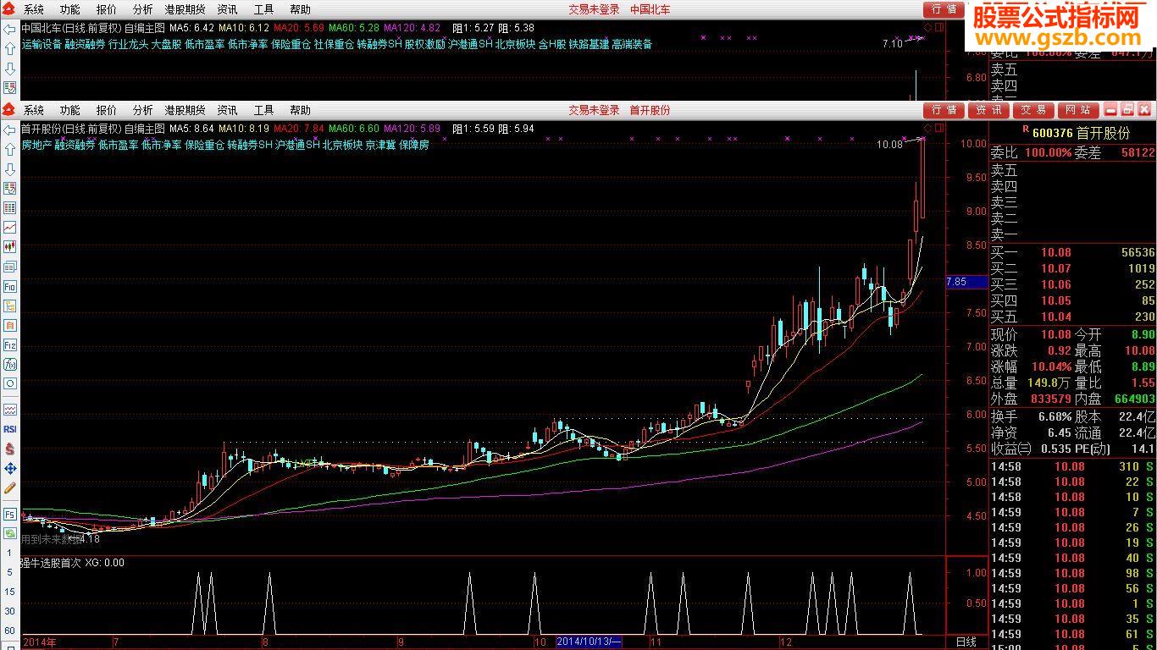Click the red 资讯 button

(988, 110)
